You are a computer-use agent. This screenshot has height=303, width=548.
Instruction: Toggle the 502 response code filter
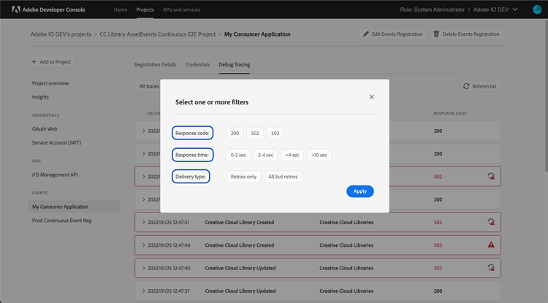255,133
